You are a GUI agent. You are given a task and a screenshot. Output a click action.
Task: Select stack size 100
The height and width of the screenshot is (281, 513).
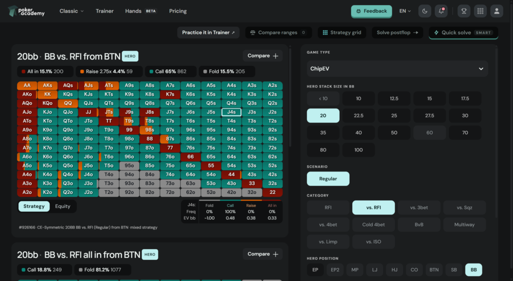coord(359,150)
